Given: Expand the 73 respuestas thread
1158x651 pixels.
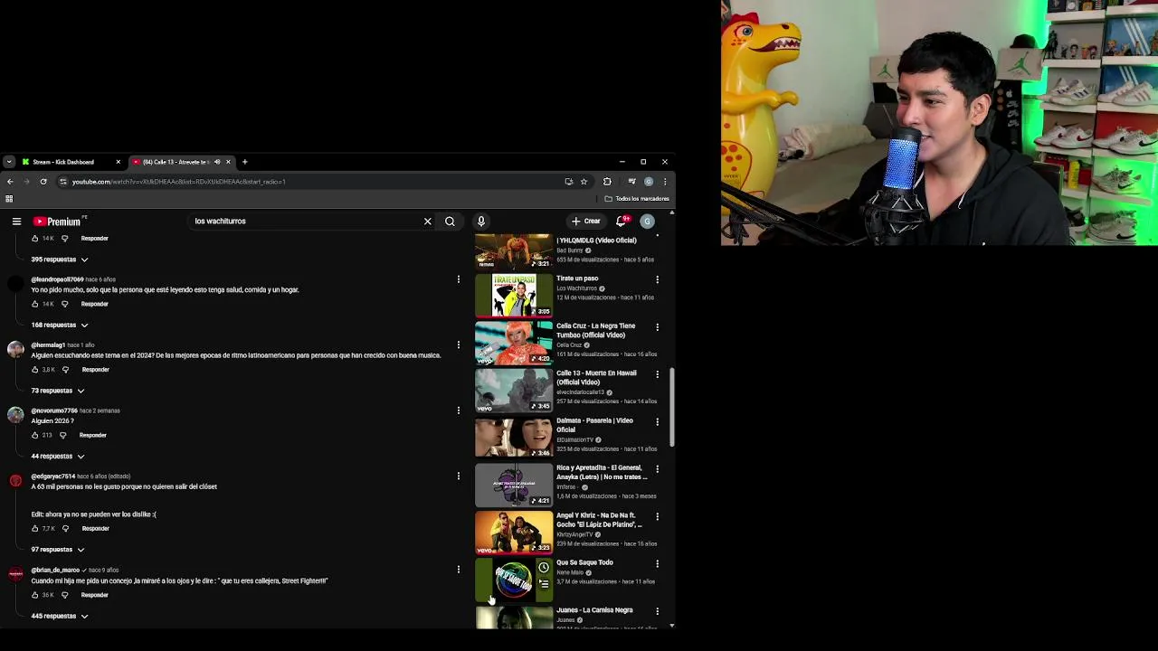Looking at the screenshot, I should 58,391.
